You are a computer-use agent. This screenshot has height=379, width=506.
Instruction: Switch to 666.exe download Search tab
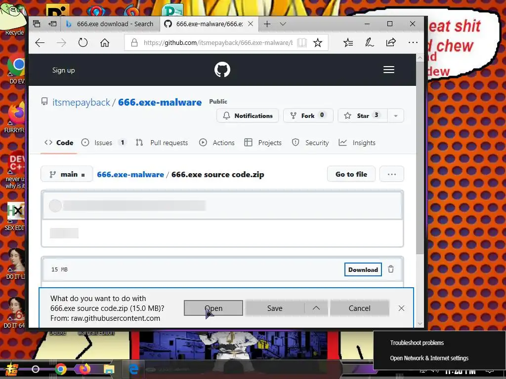[x=110, y=24]
